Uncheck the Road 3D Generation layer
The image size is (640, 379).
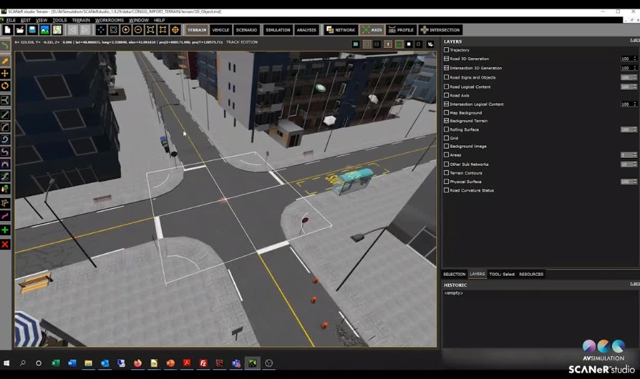click(x=446, y=59)
